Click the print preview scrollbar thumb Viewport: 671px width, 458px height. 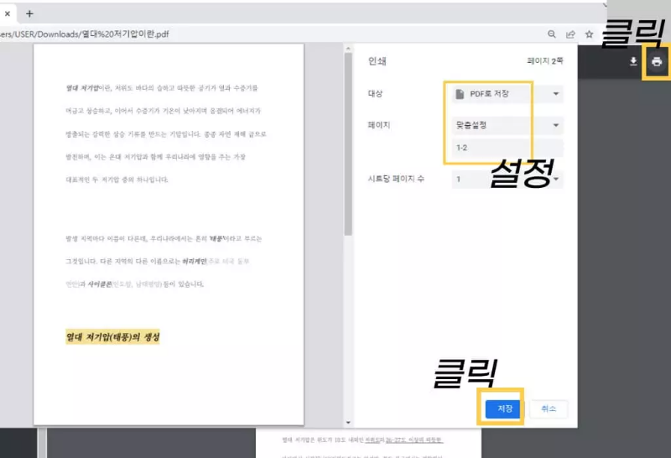348,144
